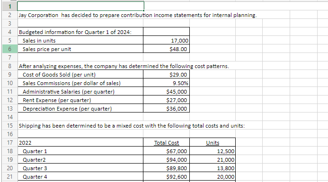
Task: Select the 13,800 units cell
Action: [213, 168]
